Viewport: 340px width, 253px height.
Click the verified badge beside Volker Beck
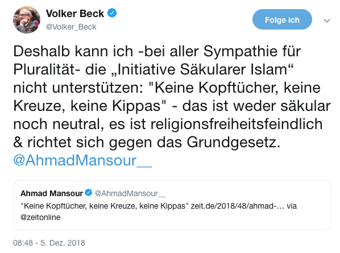pyautogui.click(x=112, y=13)
